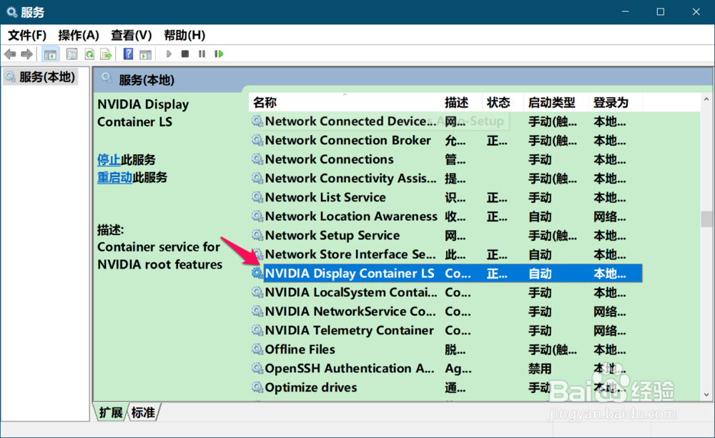Refresh the services list via toolbar icon
Screen dimensions: 715x438
click(89, 54)
